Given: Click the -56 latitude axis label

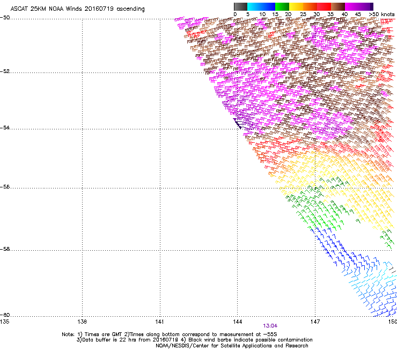Looking at the screenshot, I should point(5,186).
